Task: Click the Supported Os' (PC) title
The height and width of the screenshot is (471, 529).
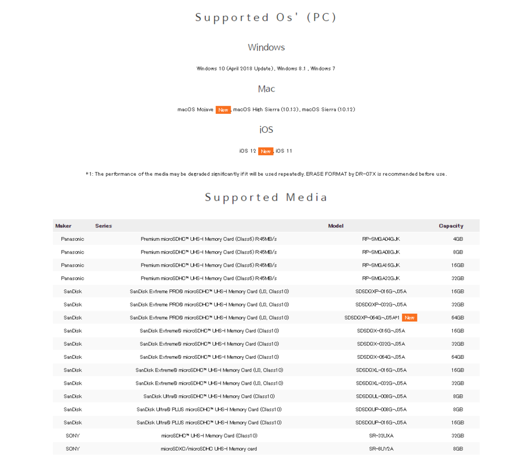Action: click(266, 17)
